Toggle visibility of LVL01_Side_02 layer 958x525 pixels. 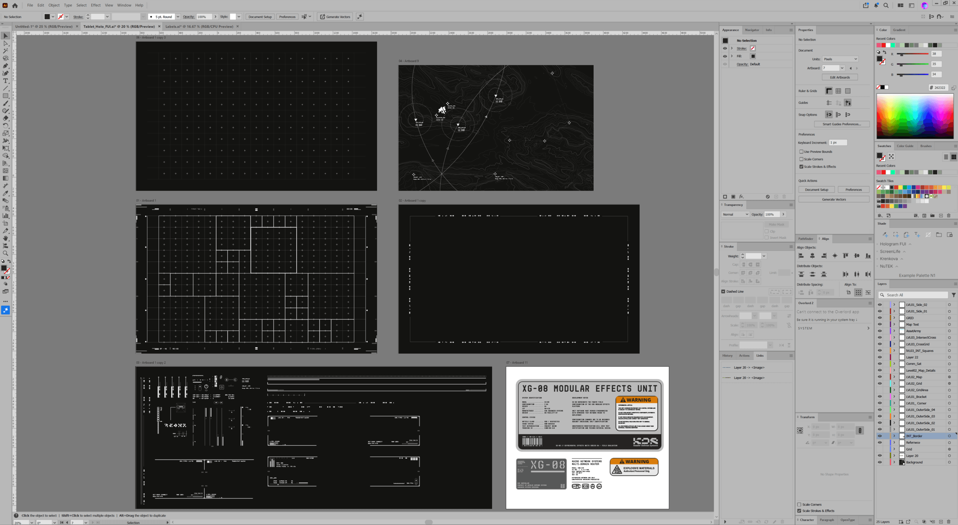coord(880,305)
